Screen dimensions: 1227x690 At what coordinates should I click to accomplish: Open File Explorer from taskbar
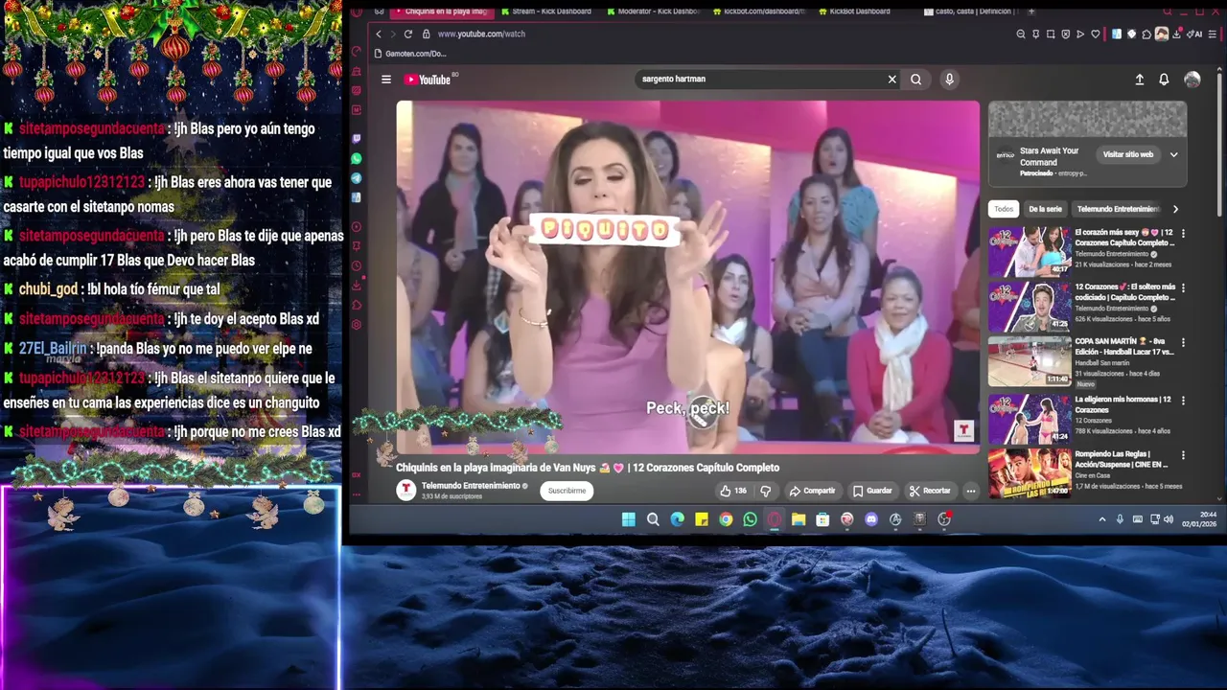coord(798,519)
